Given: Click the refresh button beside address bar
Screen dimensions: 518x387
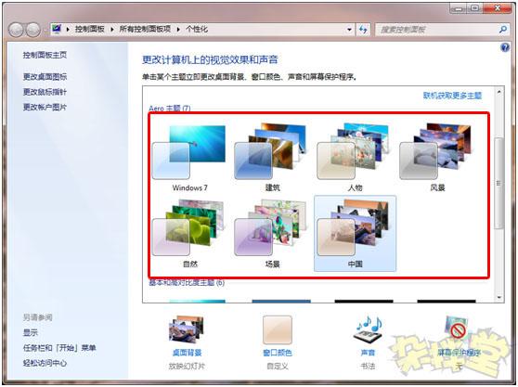Looking at the screenshot, I should [363, 30].
